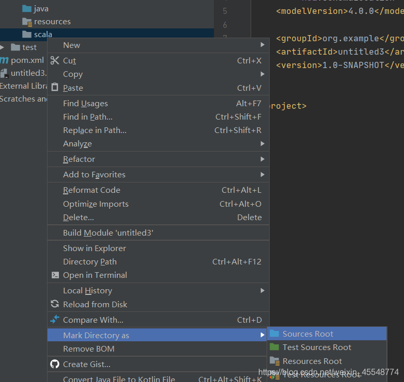The image size is (404, 382).
Task: Select the resources folder row
Action: [x=107, y=22]
